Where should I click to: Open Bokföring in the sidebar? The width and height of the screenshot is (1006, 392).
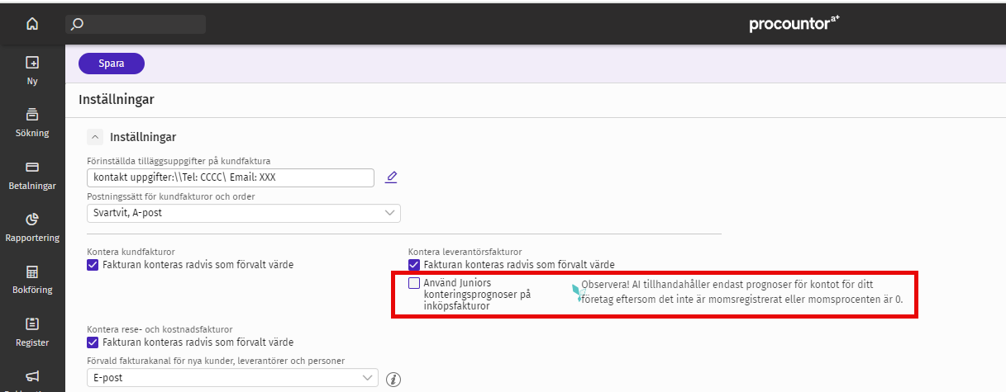[32, 280]
